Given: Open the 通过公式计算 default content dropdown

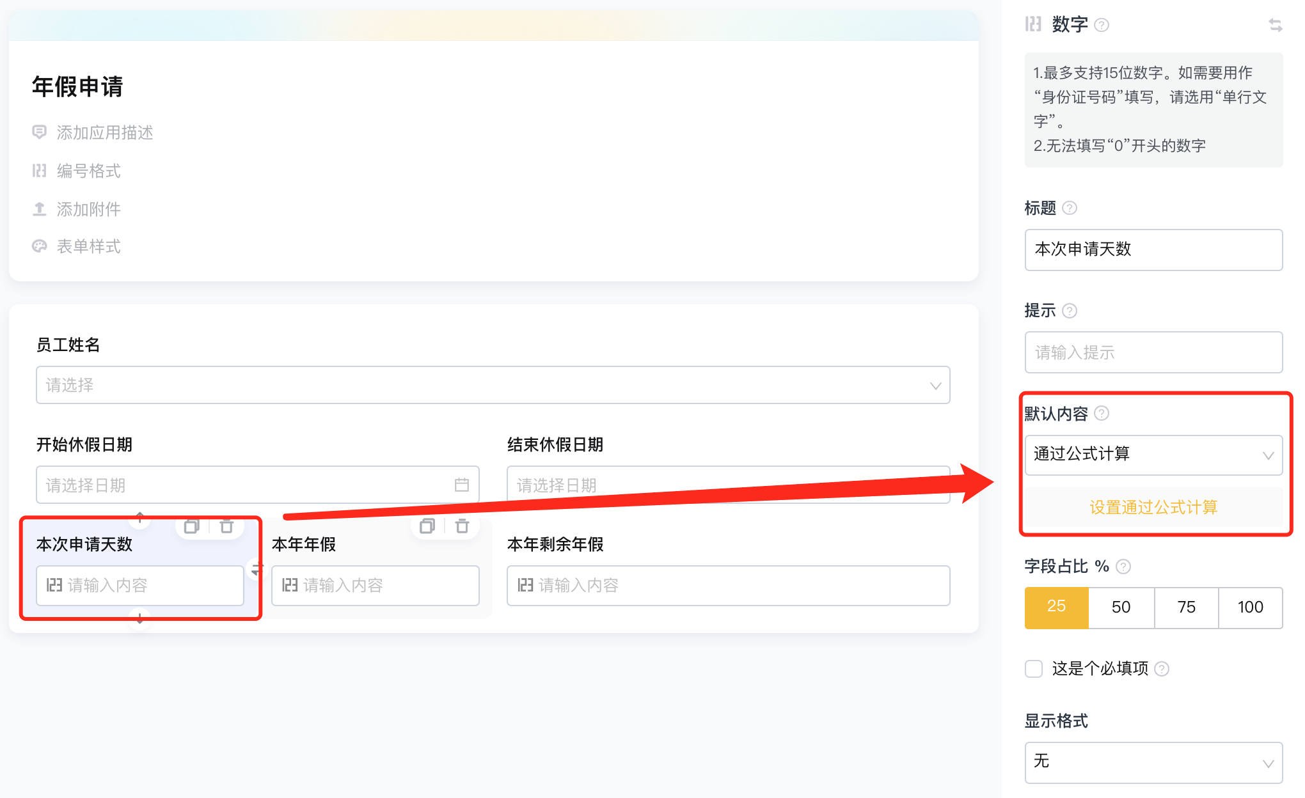Looking at the screenshot, I should 1153,455.
